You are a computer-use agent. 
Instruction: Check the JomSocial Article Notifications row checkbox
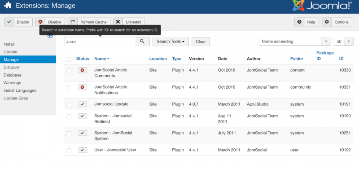tap(69, 88)
